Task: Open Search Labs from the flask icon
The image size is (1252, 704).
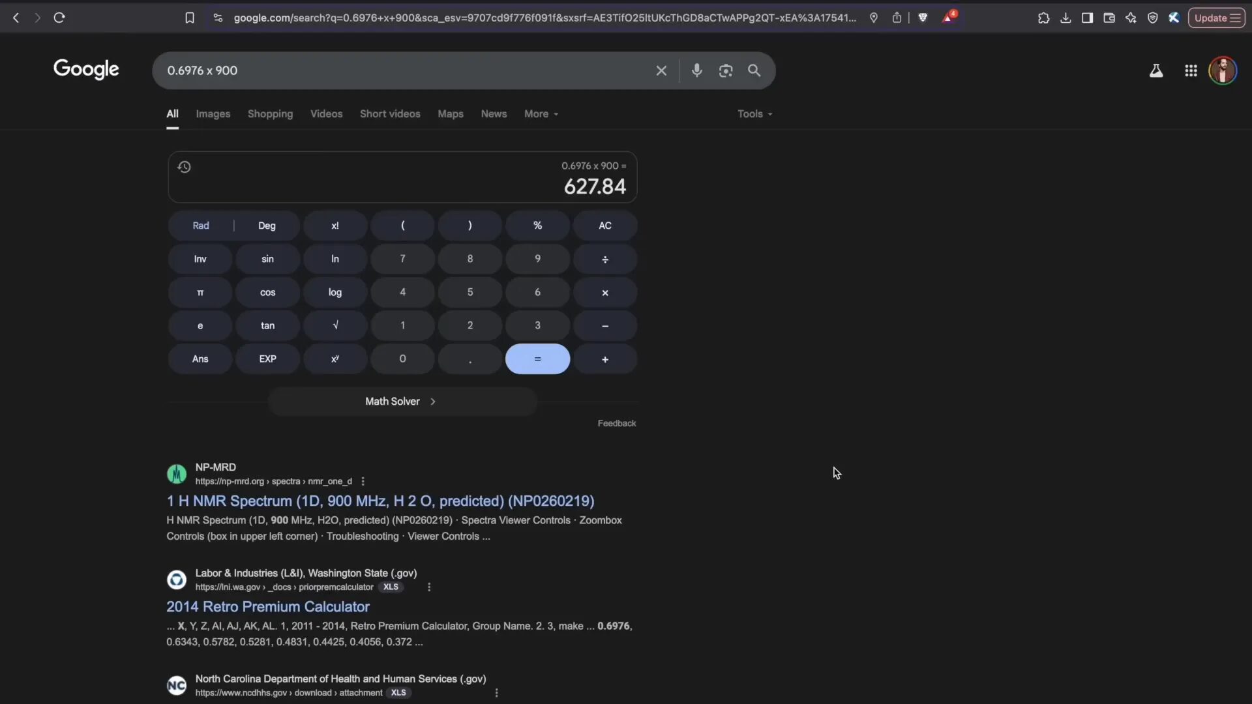Action: (1156, 70)
